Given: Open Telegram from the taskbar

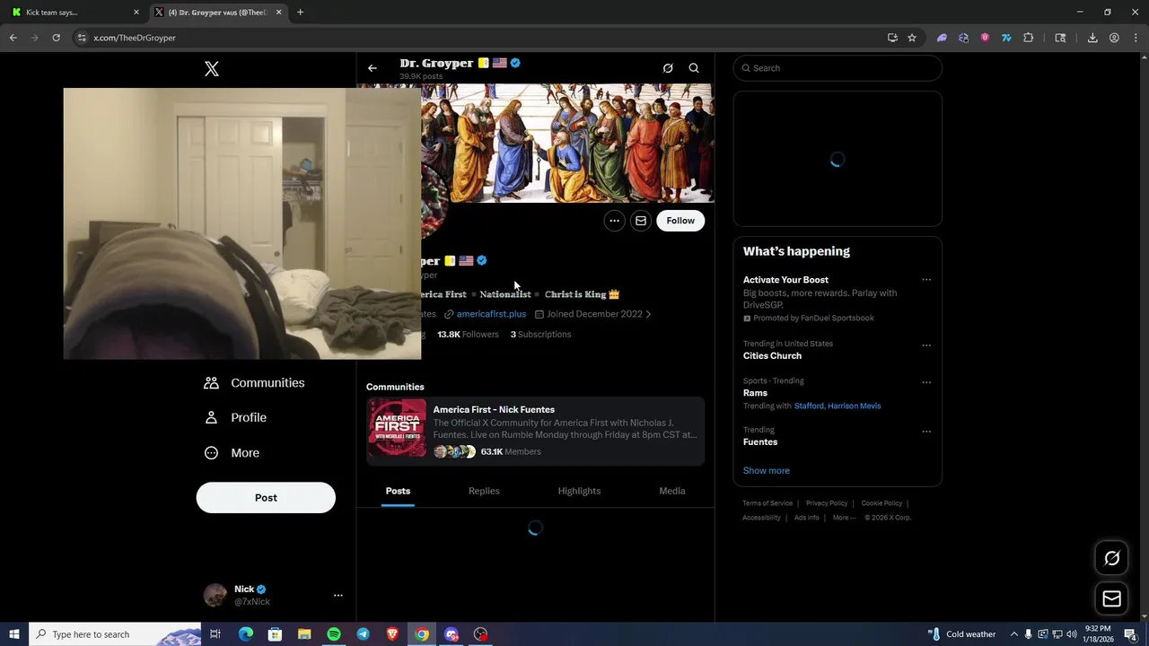Looking at the screenshot, I should pos(363,634).
